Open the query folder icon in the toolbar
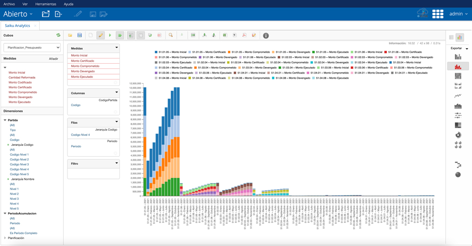 click(x=70, y=35)
